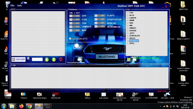193x109 pixels.
Task: Switch the EGR toggle on
Action: coord(75,20)
